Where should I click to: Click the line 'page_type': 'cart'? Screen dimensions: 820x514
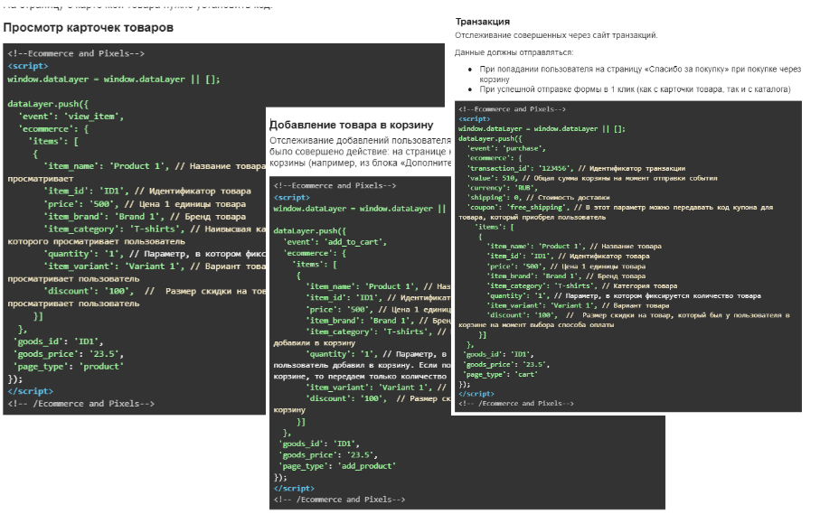500,375
